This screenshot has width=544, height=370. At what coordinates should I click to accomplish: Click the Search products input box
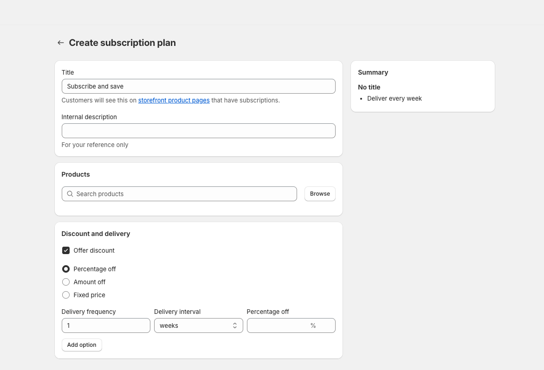[x=183, y=194]
